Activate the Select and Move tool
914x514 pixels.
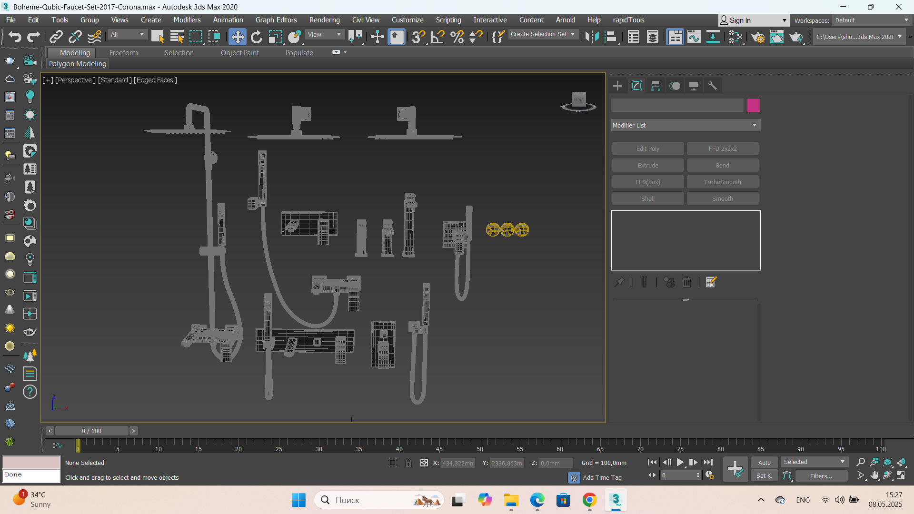[237, 37]
